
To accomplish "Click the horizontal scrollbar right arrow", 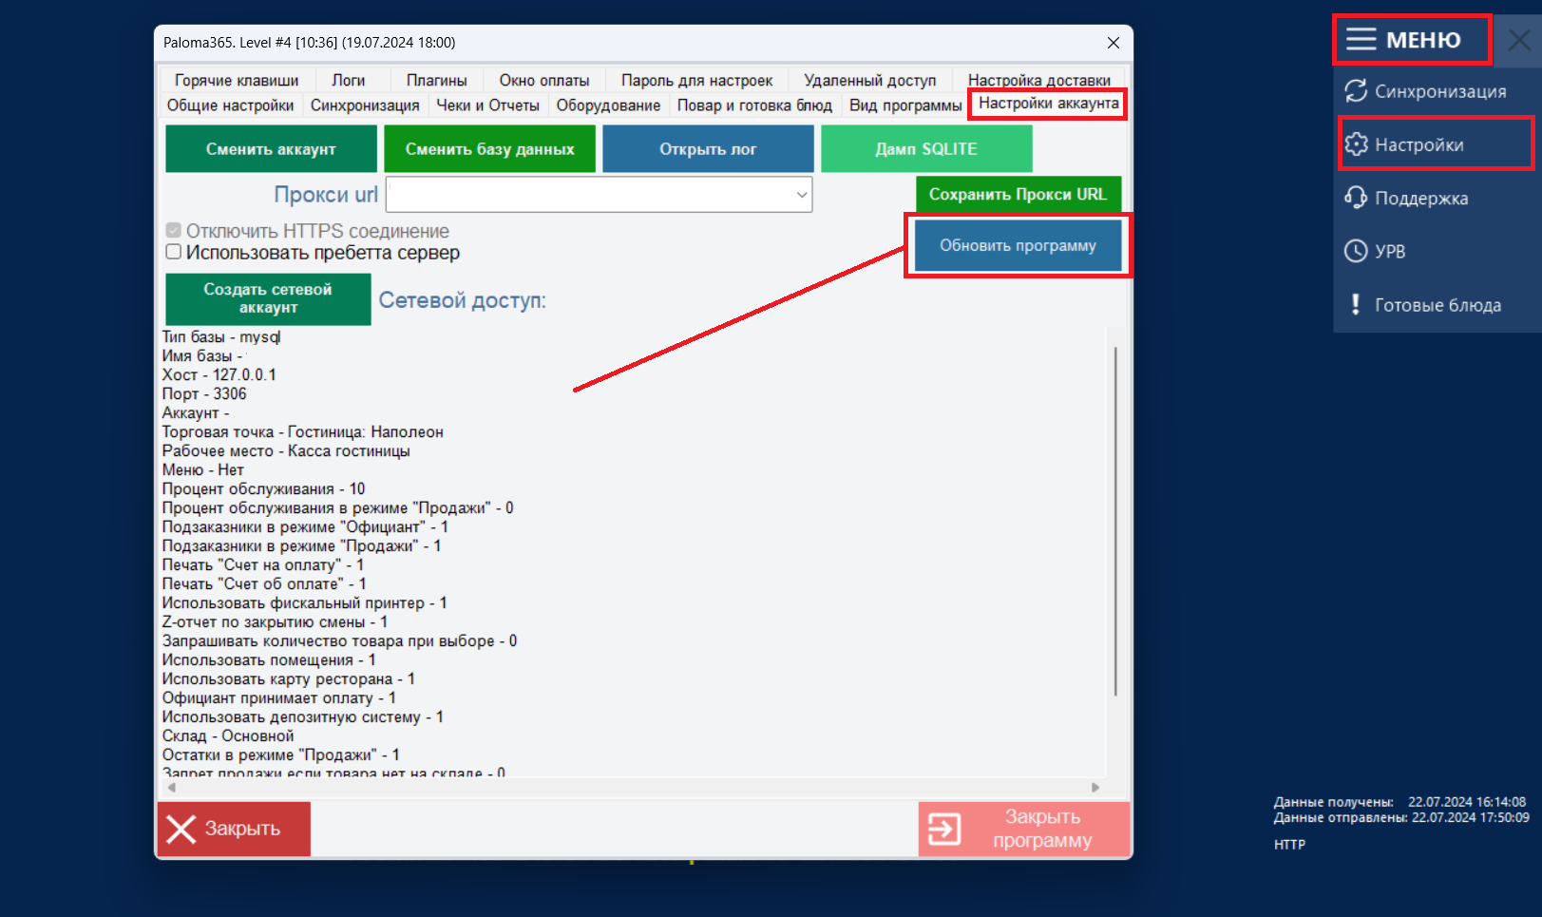I will tap(1095, 787).
